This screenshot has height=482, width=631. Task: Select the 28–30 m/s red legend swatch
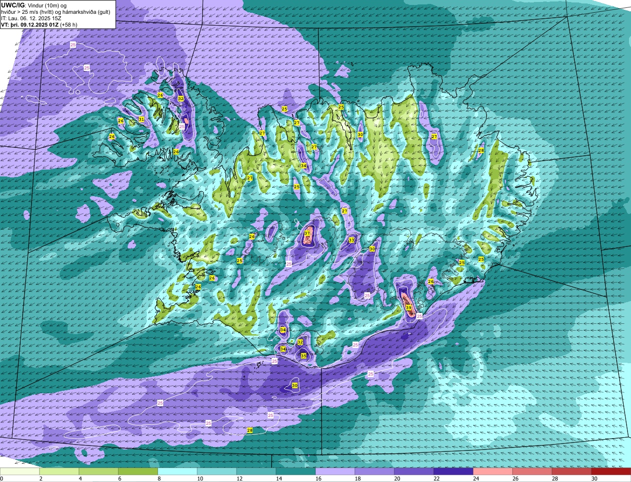coord(572,471)
